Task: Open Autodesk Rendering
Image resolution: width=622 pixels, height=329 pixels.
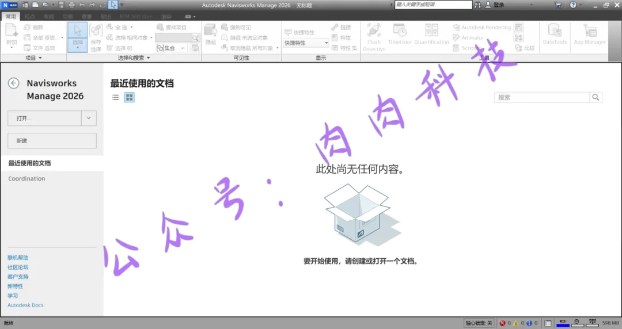Action: 481,28
